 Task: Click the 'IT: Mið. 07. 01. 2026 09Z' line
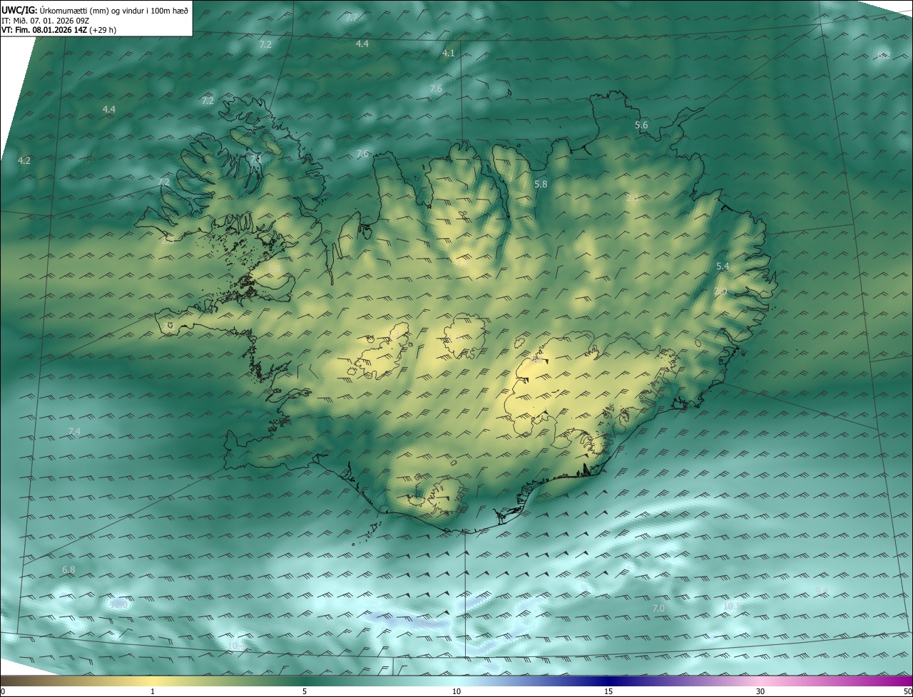(x=45, y=20)
